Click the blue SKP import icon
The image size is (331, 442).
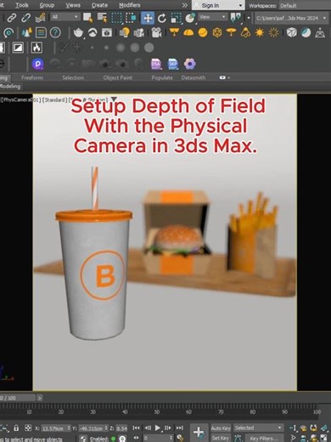[173, 64]
